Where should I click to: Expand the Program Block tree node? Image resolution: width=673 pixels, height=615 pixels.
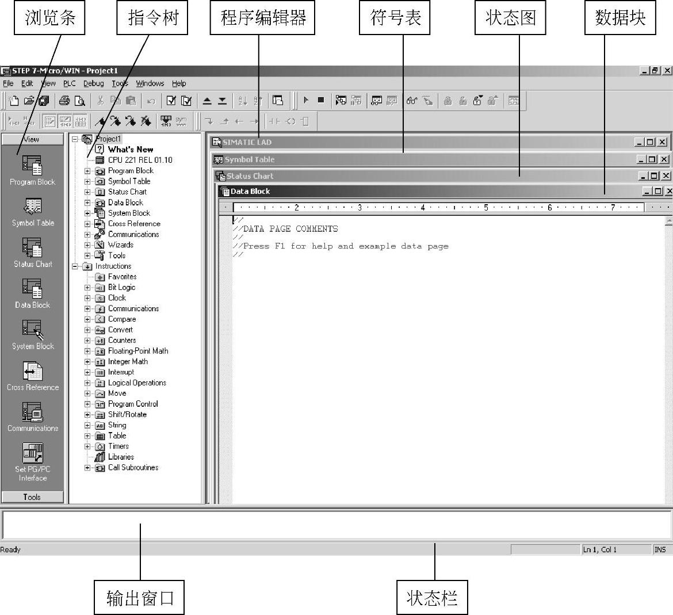pos(87,171)
